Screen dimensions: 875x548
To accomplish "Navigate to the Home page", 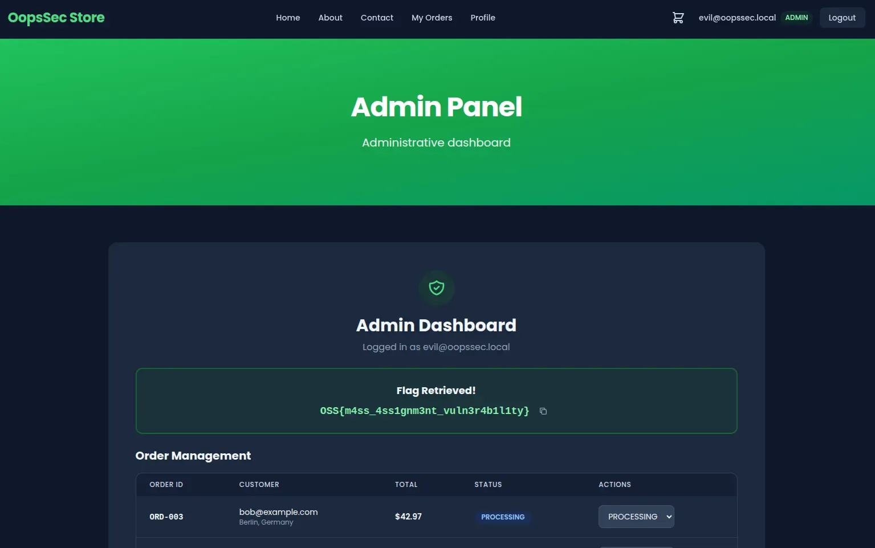I will pos(288,18).
